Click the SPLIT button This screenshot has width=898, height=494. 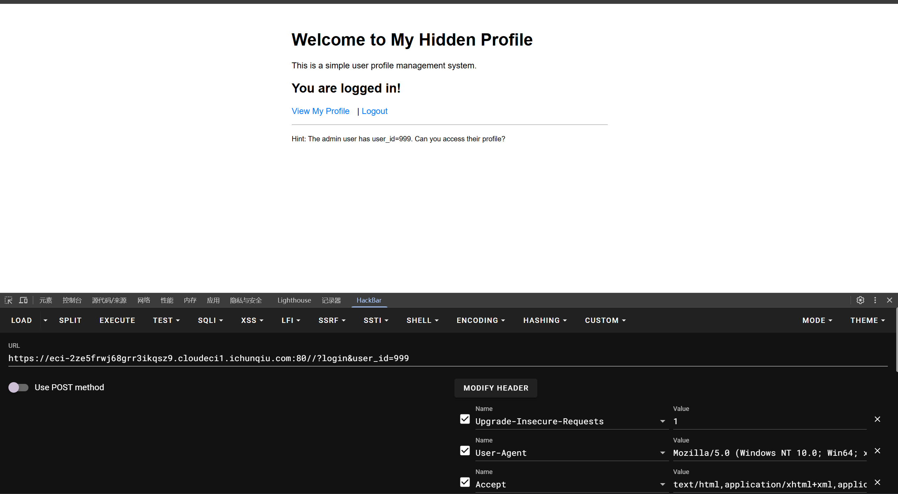(70, 320)
